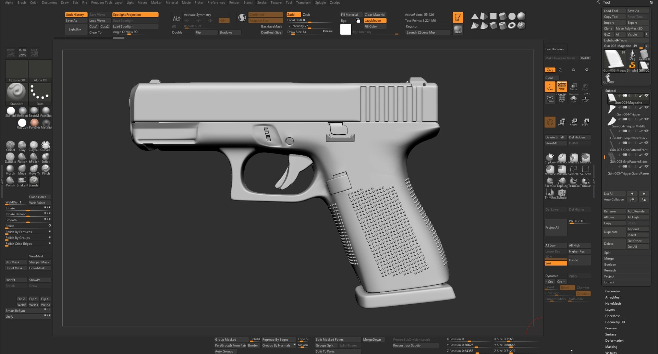Select the TrimCurve brush icon

(573, 181)
